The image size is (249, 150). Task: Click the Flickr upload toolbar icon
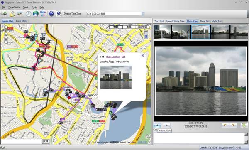43,14
